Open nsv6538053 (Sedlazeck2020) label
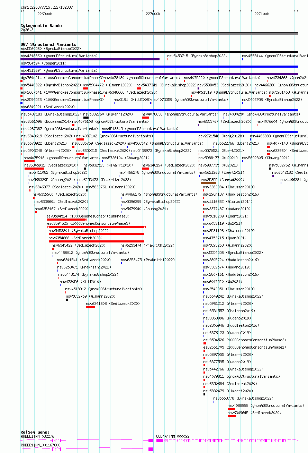308x453 pixels. pyautogui.click(x=224, y=85)
